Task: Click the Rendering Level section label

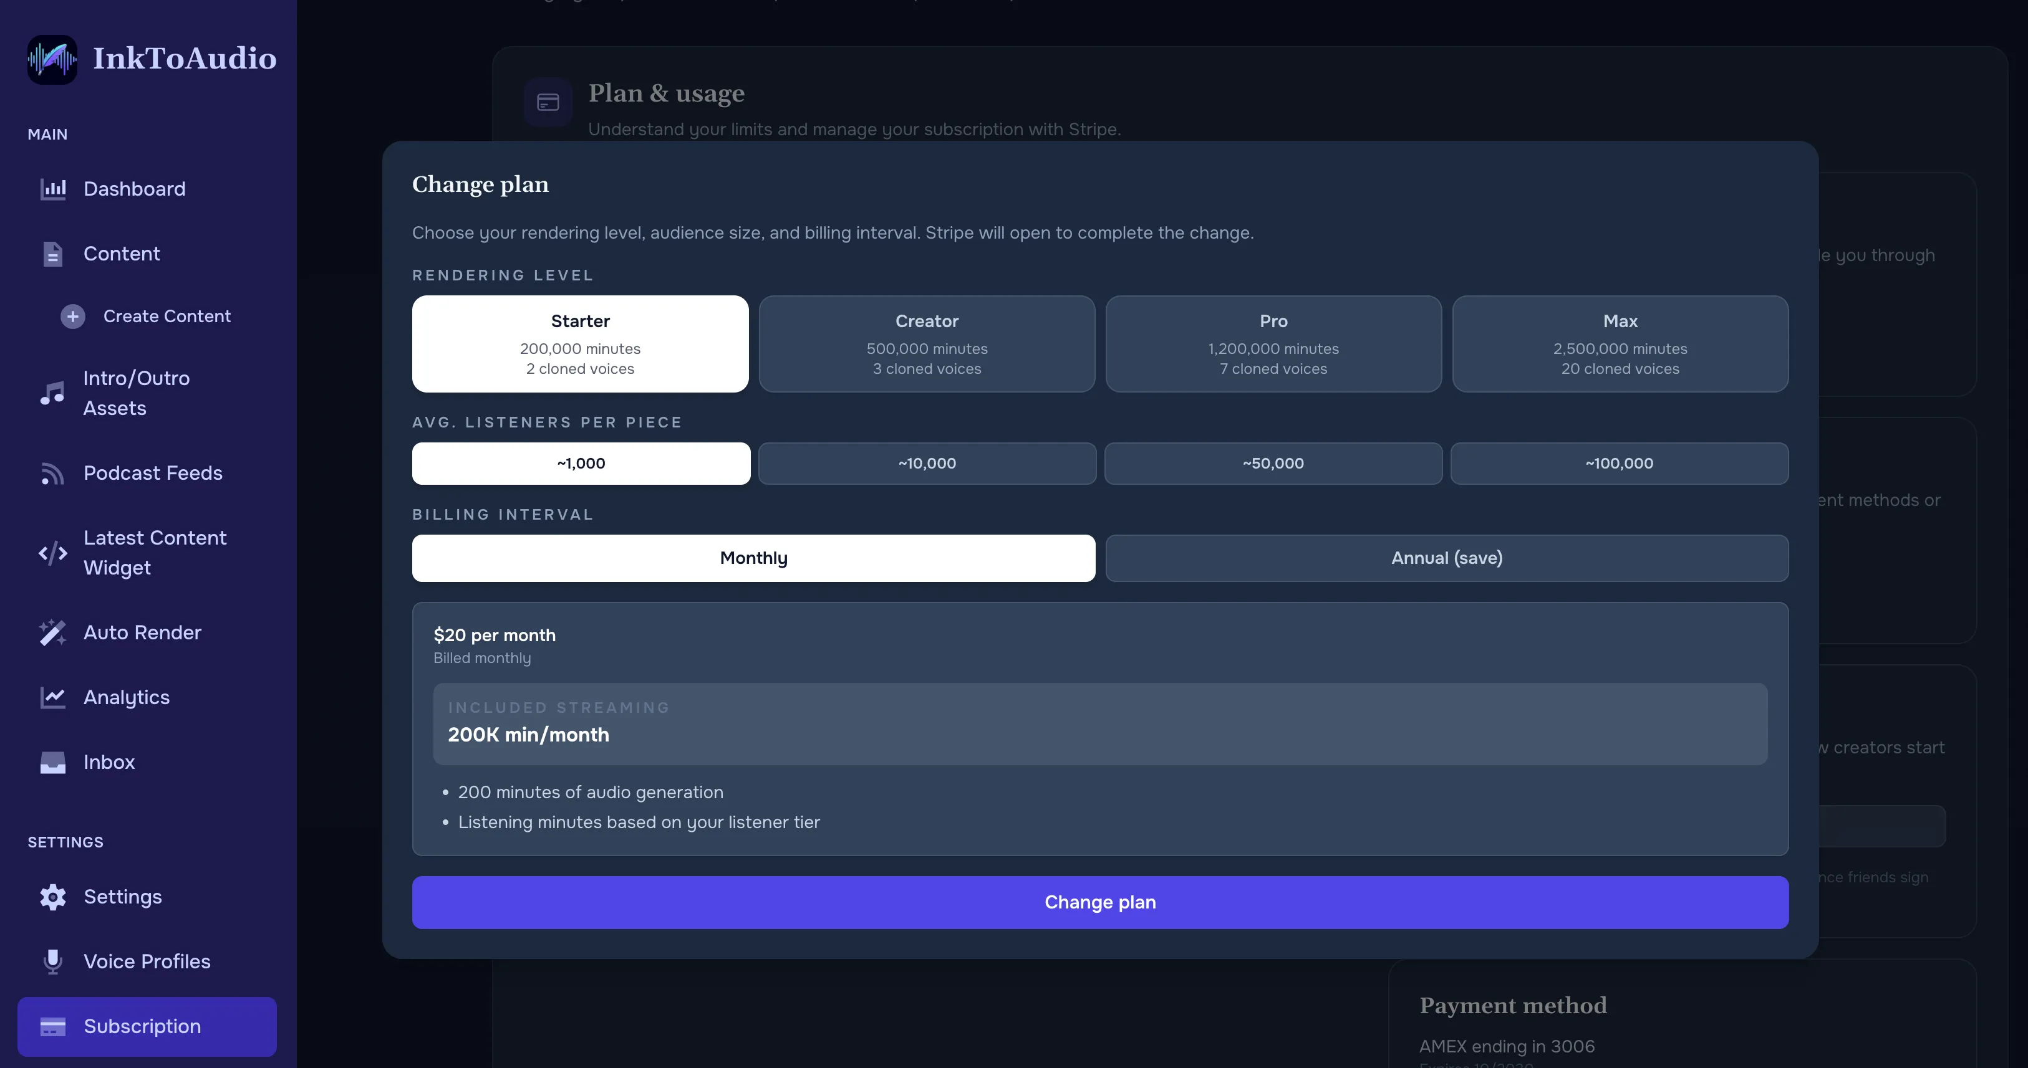Action: [503, 275]
